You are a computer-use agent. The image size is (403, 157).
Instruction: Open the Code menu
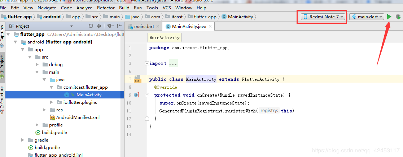click(67, 8)
